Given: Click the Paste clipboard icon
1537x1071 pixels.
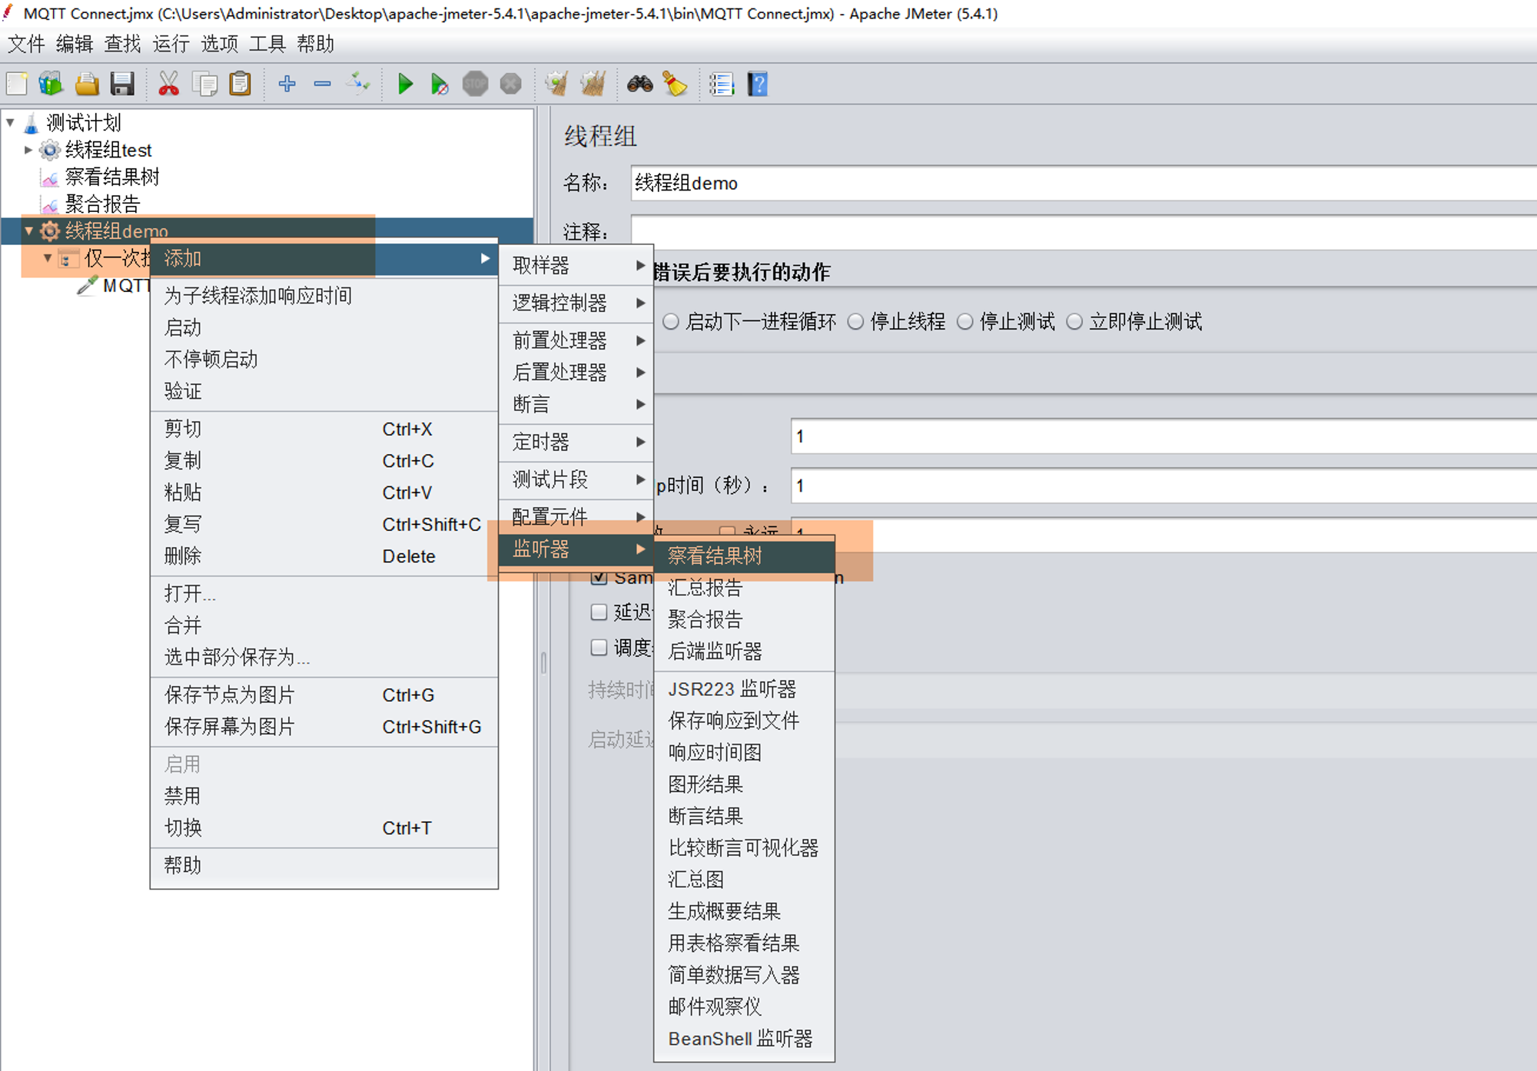Looking at the screenshot, I should click(x=241, y=84).
